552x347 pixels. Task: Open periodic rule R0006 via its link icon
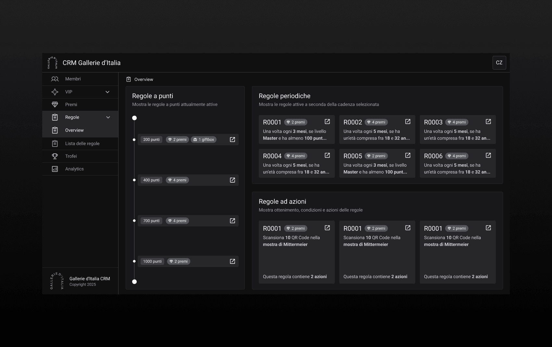pos(488,155)
